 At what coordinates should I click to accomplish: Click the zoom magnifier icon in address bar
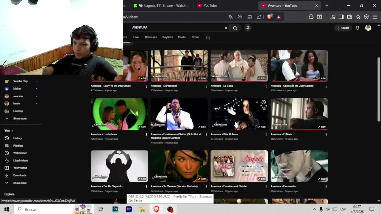[x=240, y=17]
